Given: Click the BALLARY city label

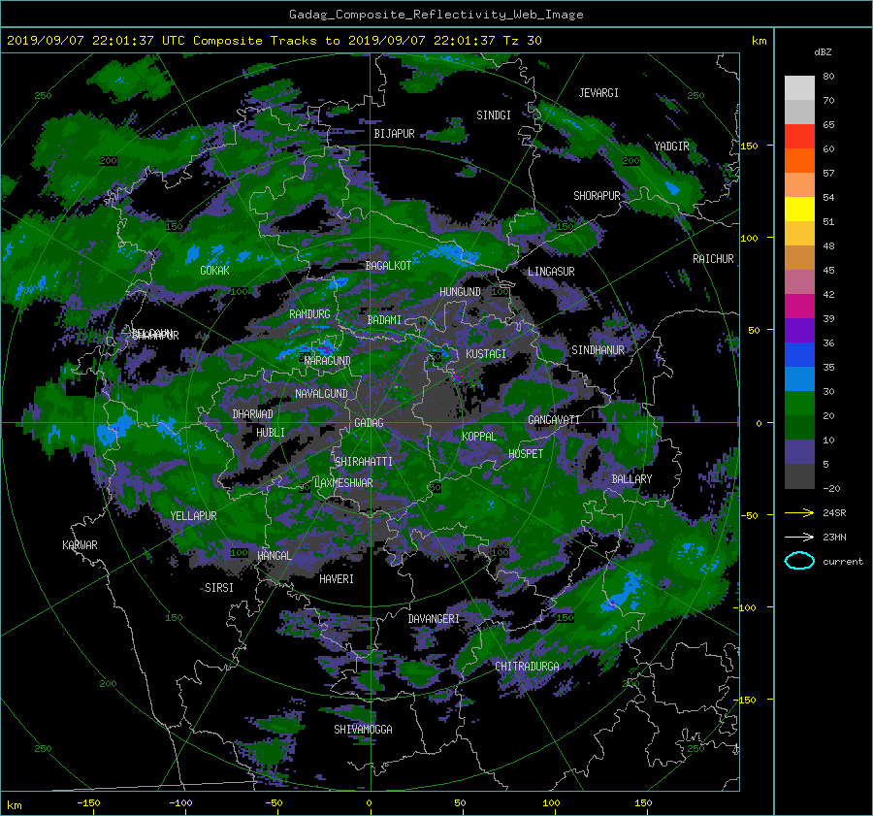Looking at the screenshot, I should pyautogui.click(x=631, y=479).
